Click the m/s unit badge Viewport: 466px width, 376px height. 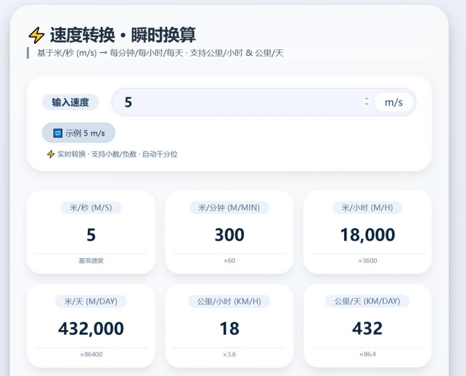click(x=393, y=103)
